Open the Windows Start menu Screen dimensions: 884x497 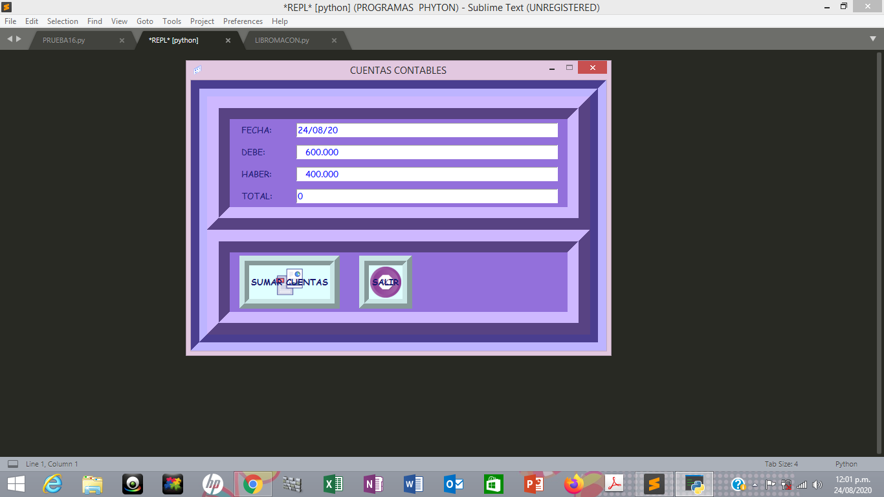16,484
